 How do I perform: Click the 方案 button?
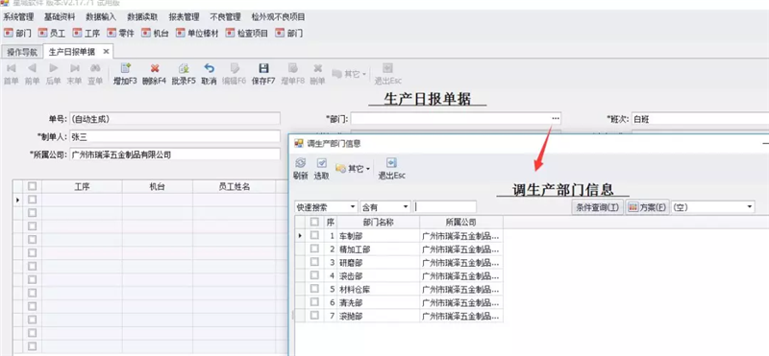pos(647,207)
